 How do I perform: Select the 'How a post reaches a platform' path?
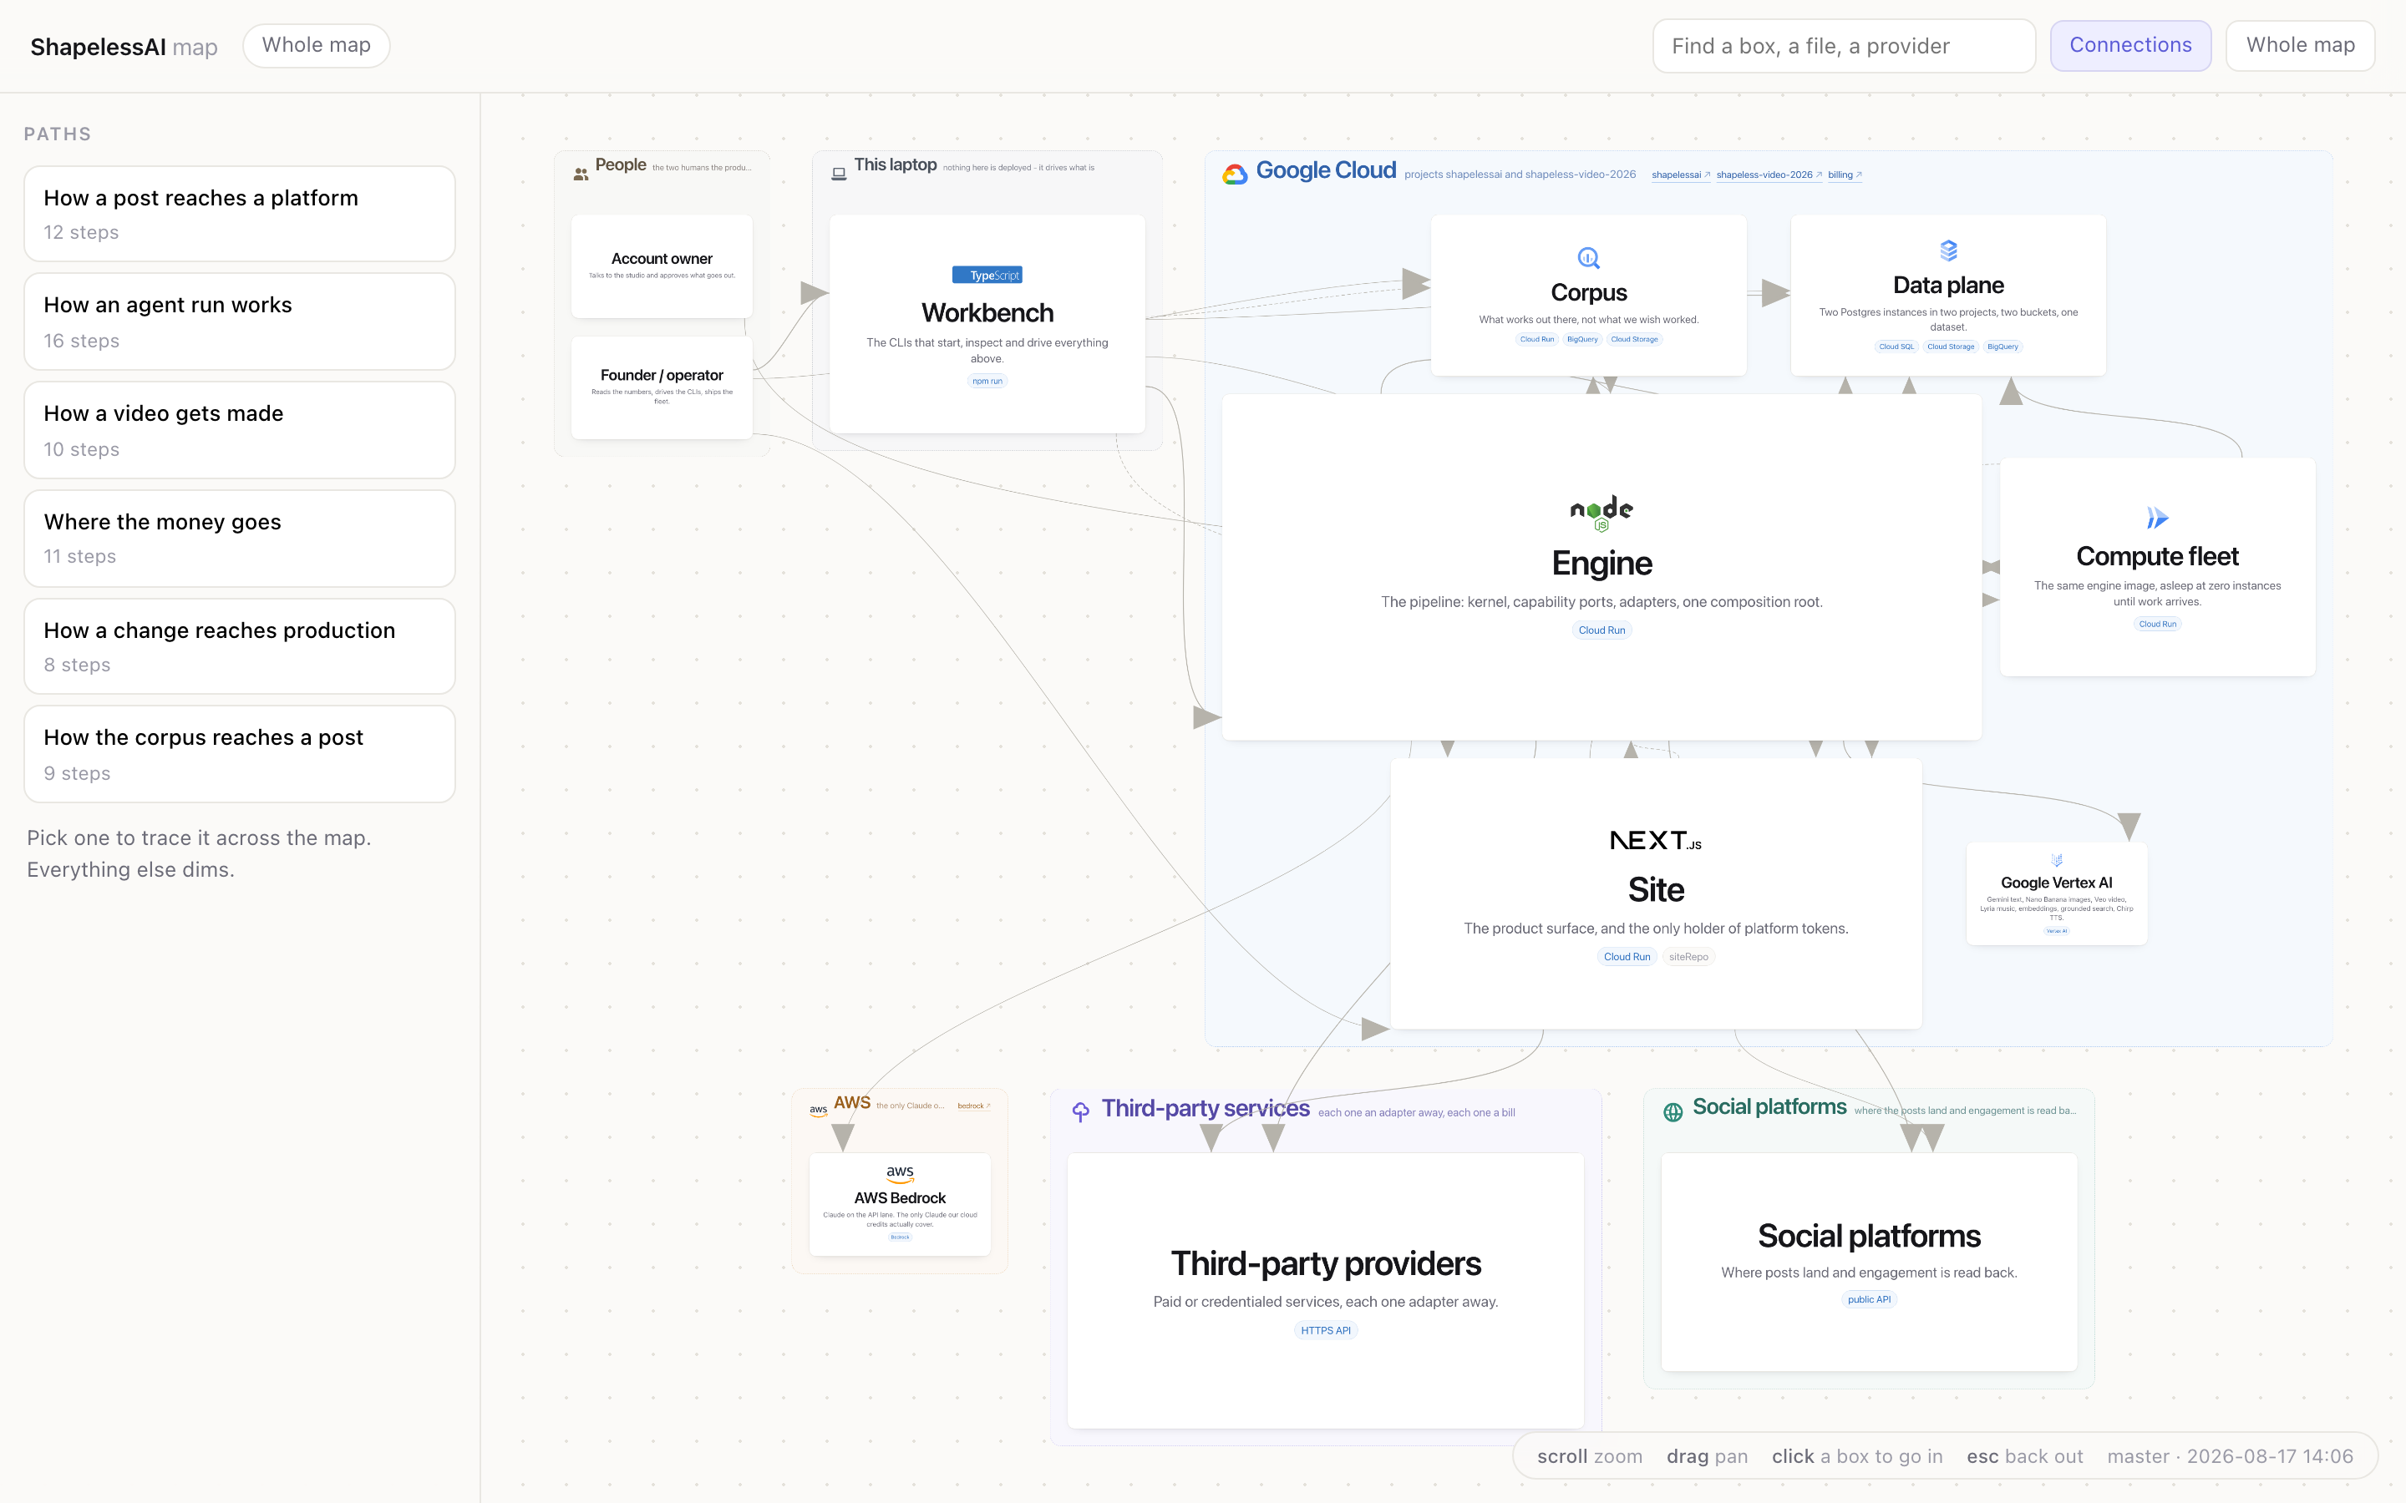click(240, 214)
